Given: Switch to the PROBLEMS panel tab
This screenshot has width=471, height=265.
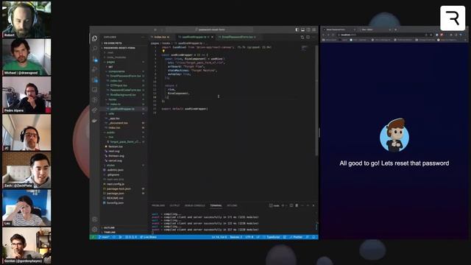Looking at the screenshot, I should (x=158, y=205).
